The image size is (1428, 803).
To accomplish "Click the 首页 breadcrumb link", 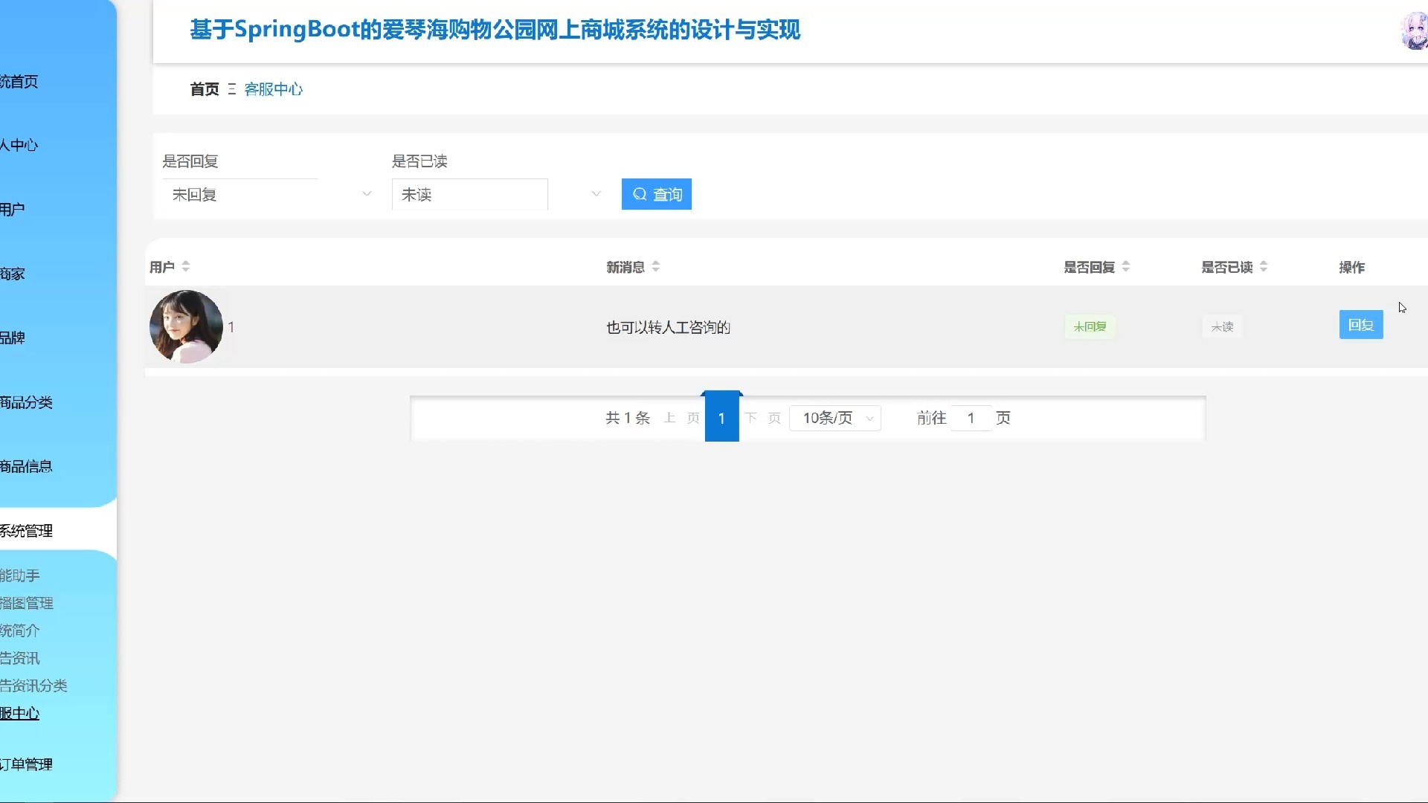I will point(205,89).
